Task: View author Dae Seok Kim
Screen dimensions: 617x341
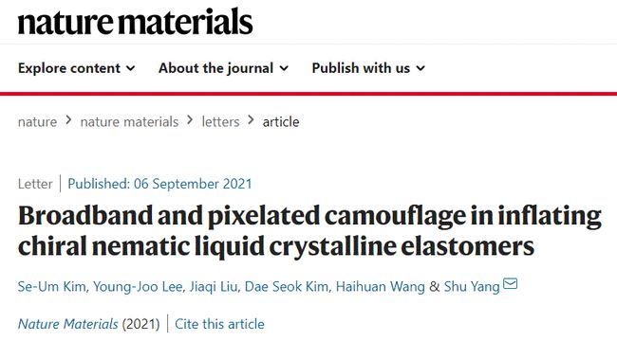Action: (x=286, y=286)
